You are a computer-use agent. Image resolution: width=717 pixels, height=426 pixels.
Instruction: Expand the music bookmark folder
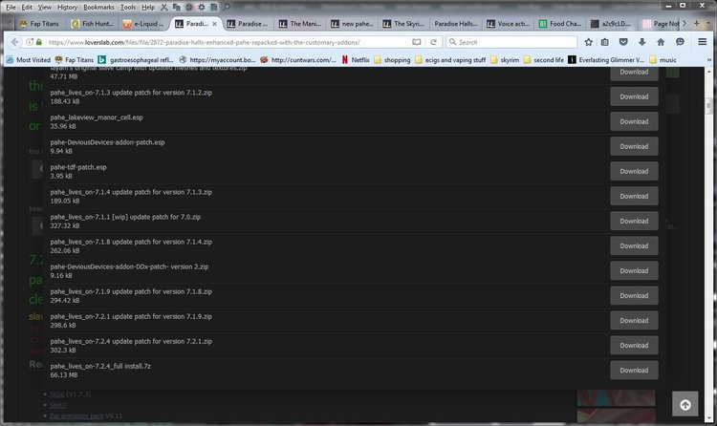(663, 60)
